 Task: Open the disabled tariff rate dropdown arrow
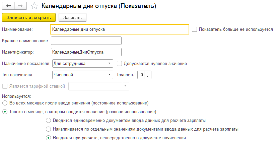click(125, 86)
